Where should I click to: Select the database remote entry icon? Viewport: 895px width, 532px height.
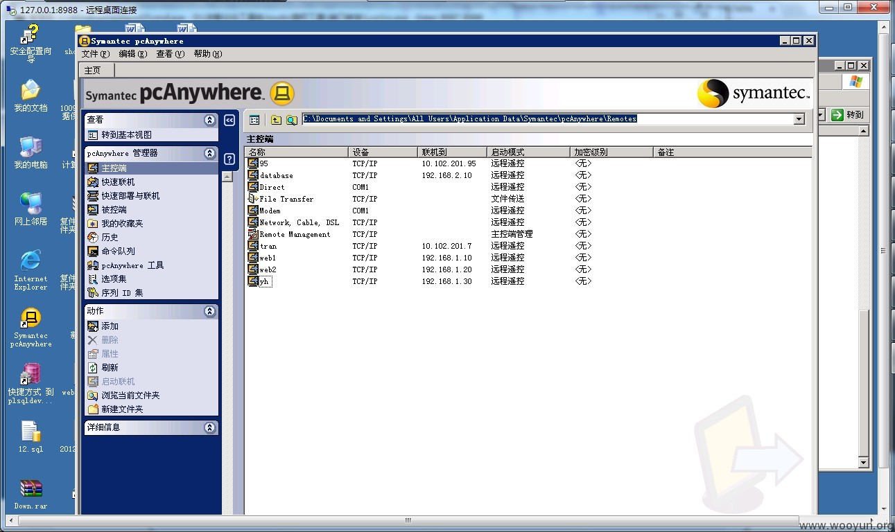pyautogui.click(x=253, y=175)
